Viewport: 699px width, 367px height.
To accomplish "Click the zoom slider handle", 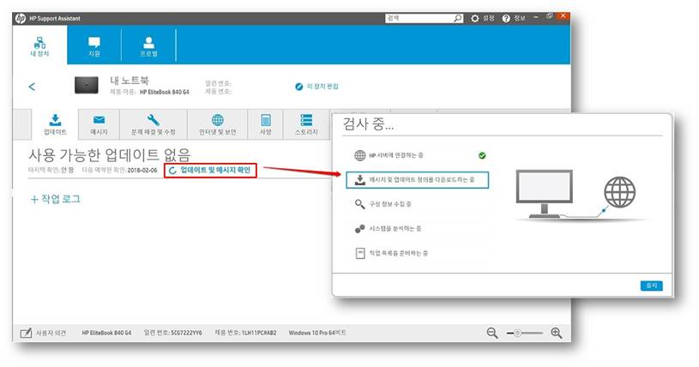I will [x=517, y=333].
